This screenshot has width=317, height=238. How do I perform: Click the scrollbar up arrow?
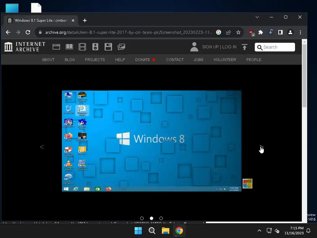click(304, 42)
